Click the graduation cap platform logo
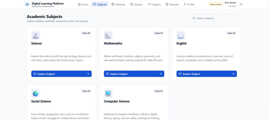Viewport: 269px width, 120px height. coord(27,4)
